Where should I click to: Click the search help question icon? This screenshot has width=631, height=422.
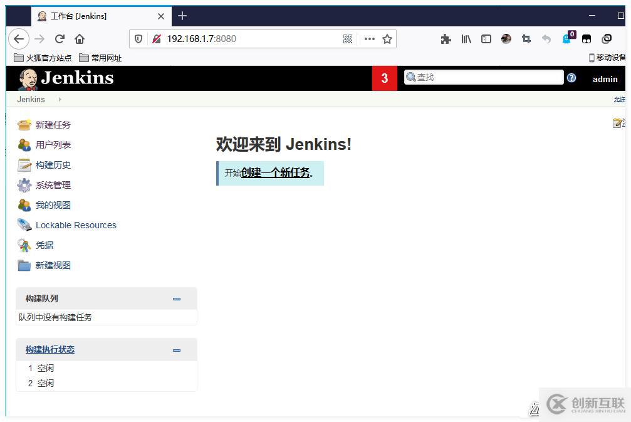[571, 78]
